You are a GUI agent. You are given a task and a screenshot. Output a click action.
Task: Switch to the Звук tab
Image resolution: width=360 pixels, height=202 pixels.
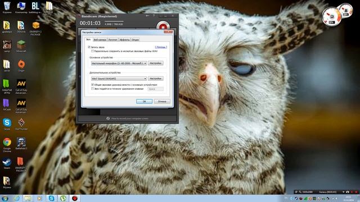88,39
